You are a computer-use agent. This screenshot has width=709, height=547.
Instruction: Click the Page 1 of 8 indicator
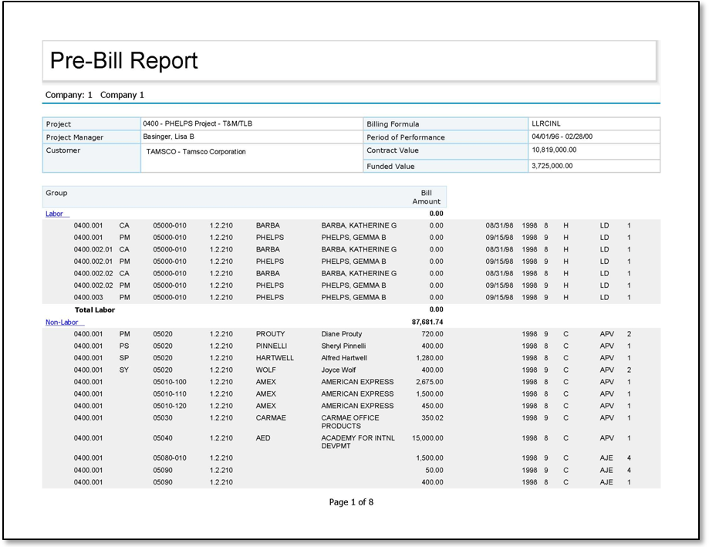[351, 502]
